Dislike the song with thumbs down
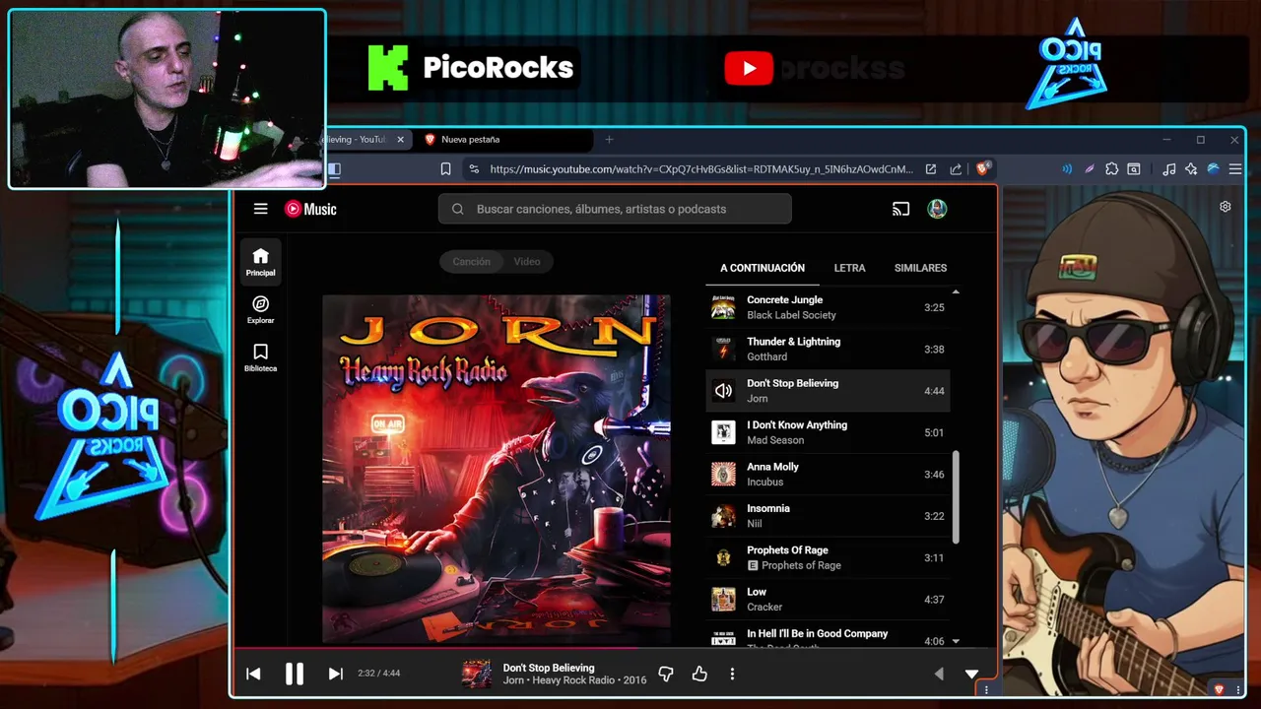The width and height of the screenshot is (1261, 709). pyautogui.click(x=666, y=674)
